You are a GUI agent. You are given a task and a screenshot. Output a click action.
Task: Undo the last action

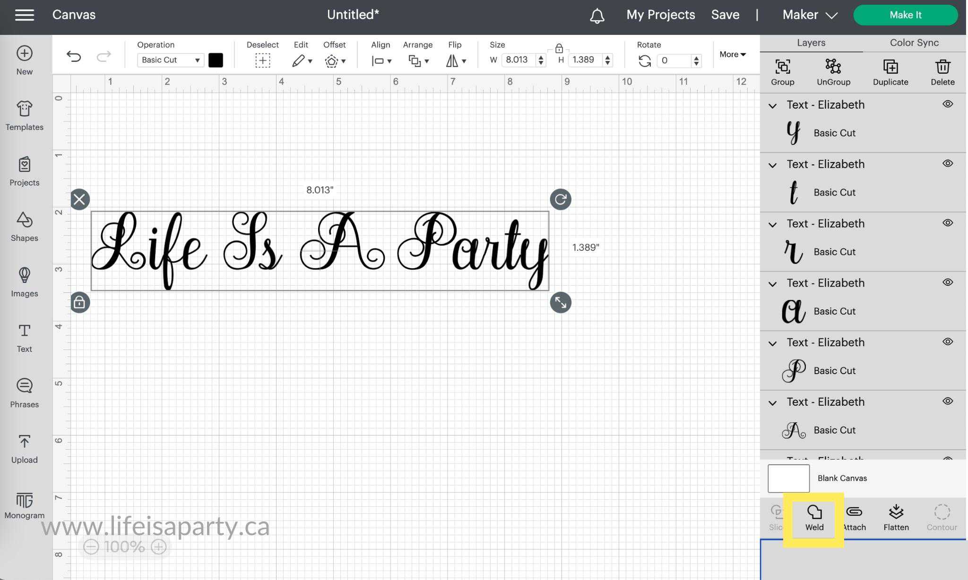(x=74, y=57)
